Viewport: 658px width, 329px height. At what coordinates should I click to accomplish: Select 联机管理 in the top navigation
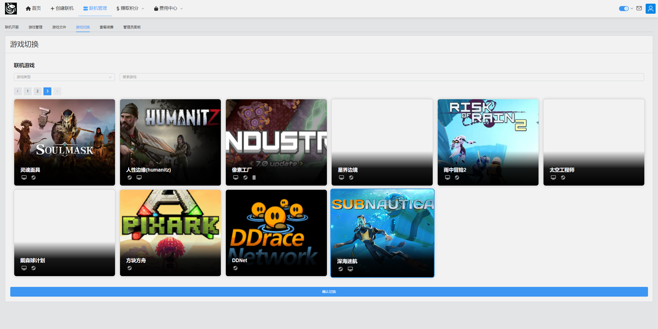click(95, 8)
